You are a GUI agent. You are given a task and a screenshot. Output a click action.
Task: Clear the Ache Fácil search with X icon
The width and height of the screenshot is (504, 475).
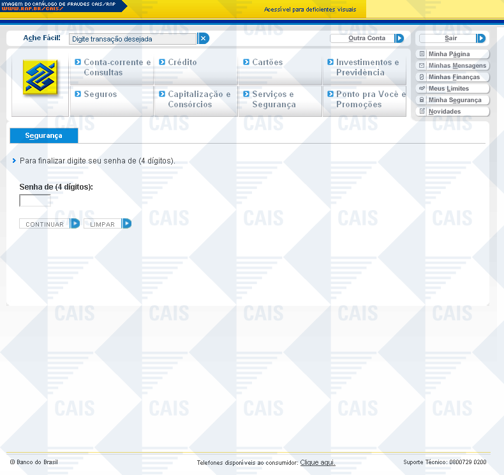[x=204, y=39]
